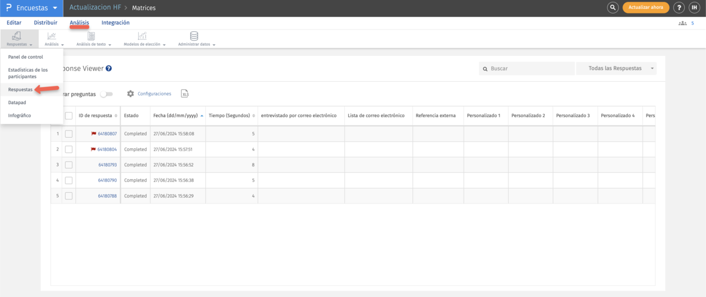Open Análisis de texto toolbar icon

[x=91, y=36]
